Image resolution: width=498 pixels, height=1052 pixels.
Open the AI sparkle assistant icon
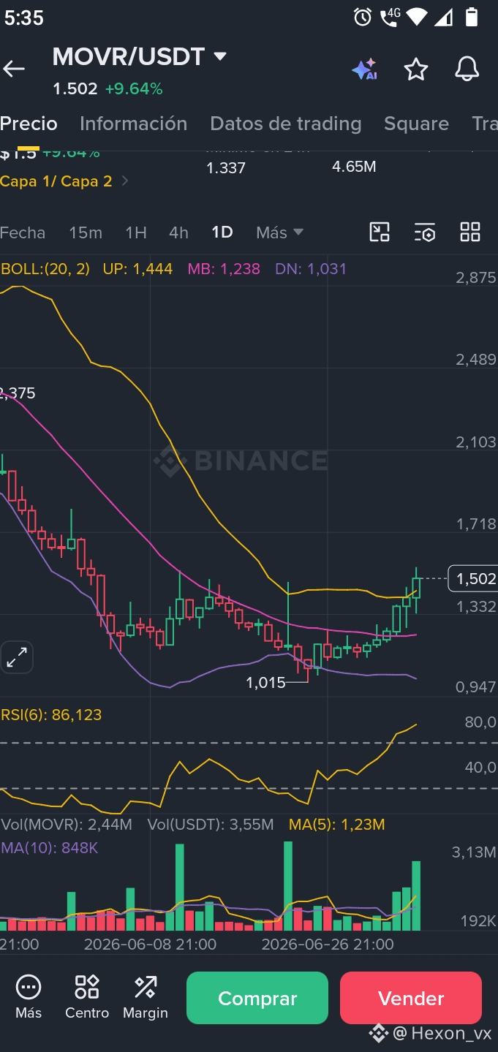364,69
